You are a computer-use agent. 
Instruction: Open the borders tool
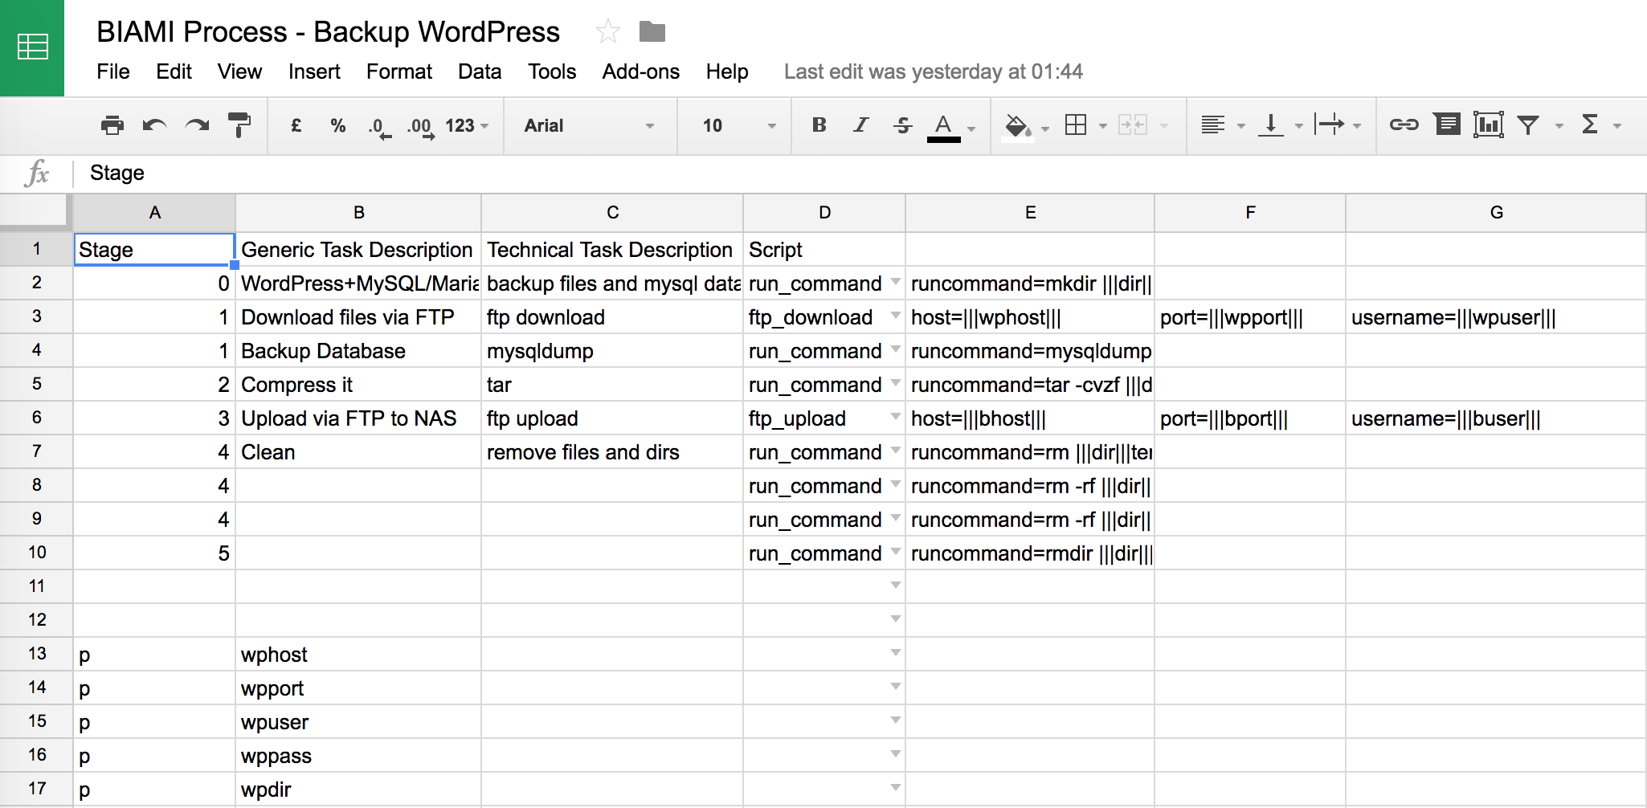[1075, 125]
